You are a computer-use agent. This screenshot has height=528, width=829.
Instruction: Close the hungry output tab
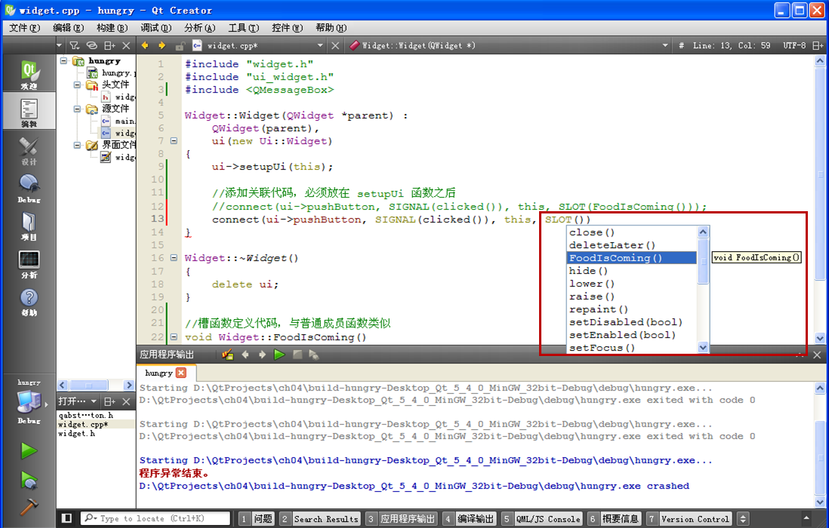(x=181, y=373)
